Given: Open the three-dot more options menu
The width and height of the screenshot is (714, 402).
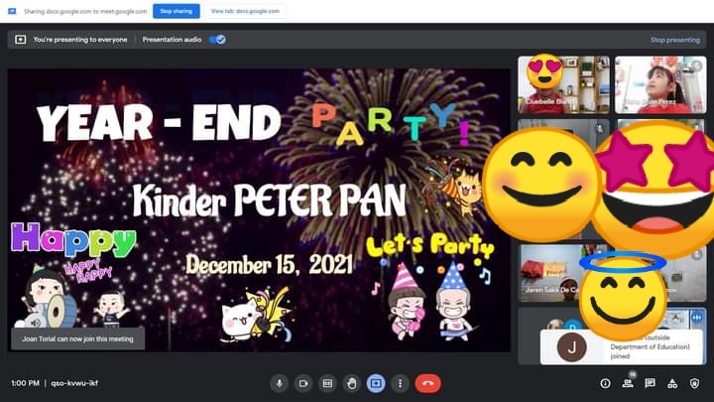Looking at the screenshot, I should point(400,383).
